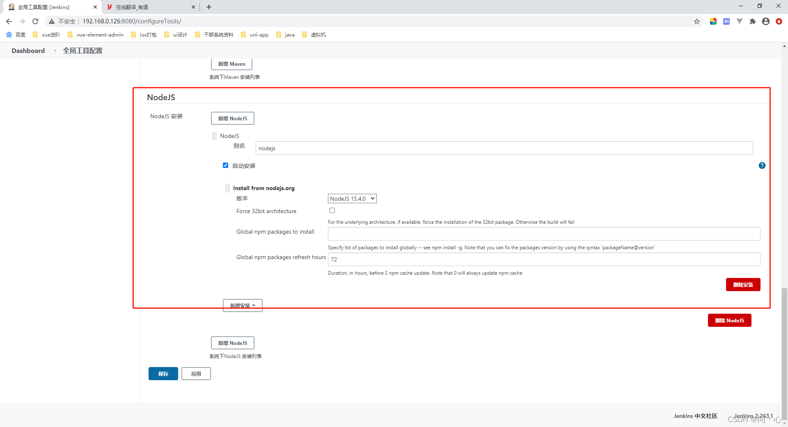The image size is (788, 427).
Task: Click the browser forward arrow
Action: coord(22,21)
